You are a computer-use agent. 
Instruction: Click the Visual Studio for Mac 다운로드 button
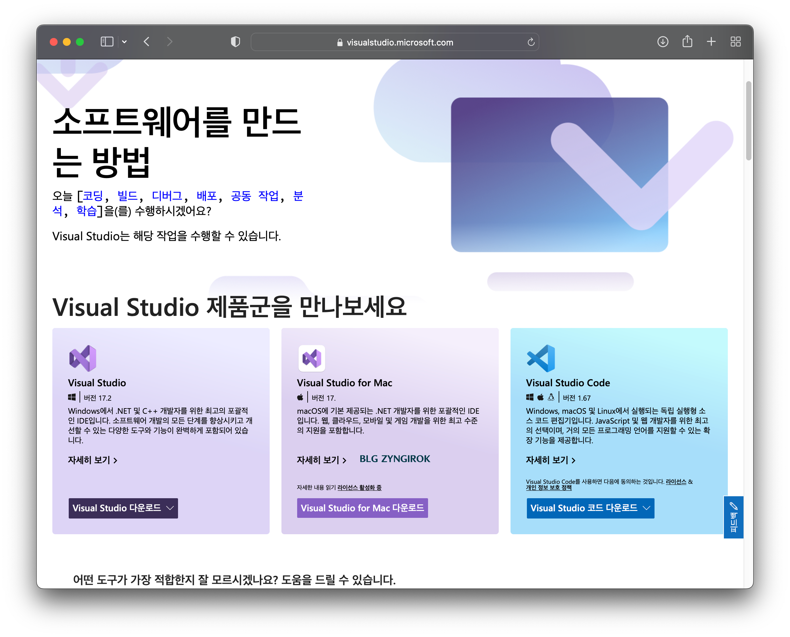pos(362,508)
